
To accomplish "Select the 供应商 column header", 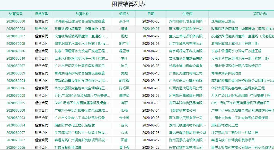I will pos(187,14).
